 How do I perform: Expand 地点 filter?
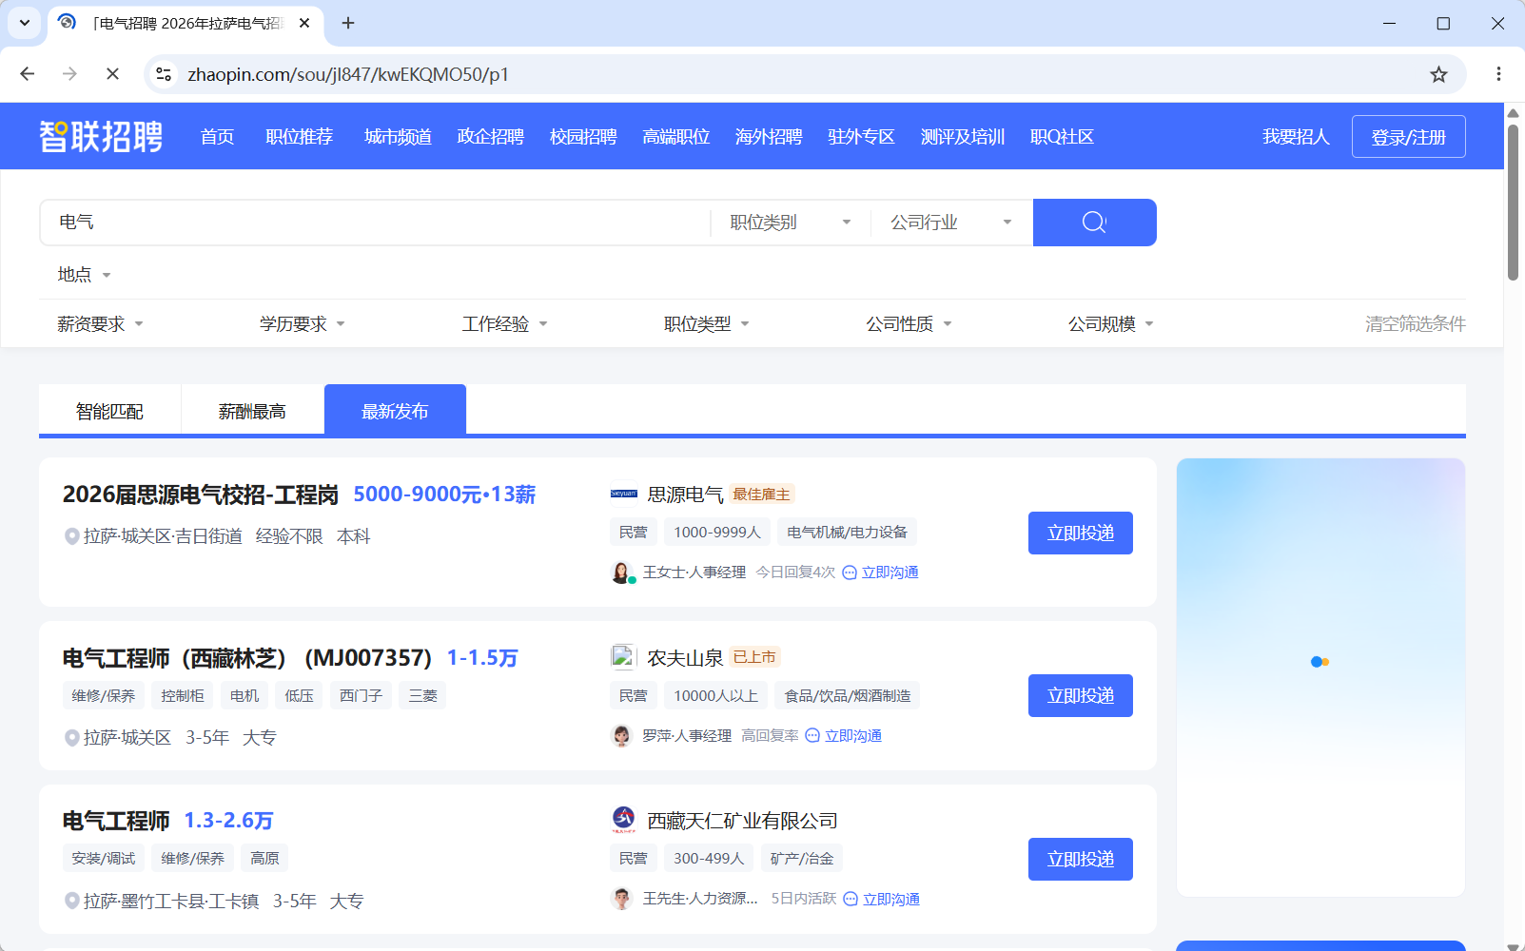(x=84, y=275)
